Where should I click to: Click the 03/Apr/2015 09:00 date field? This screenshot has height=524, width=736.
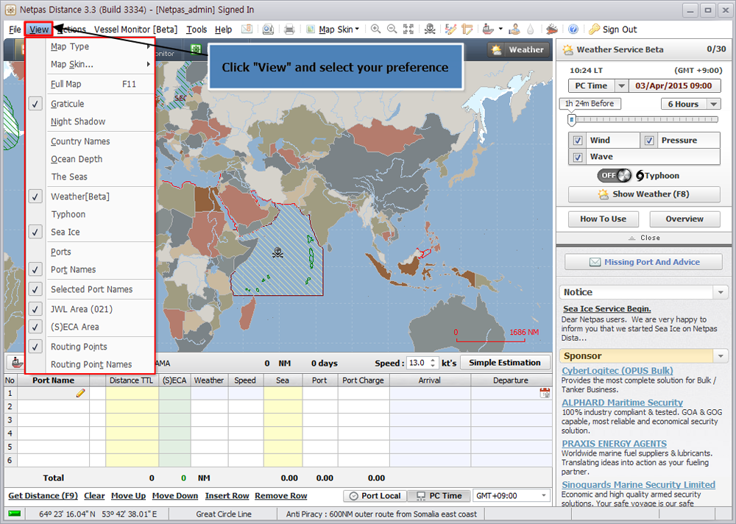pos(673,86)
